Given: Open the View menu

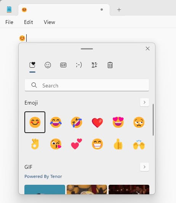Looking at the screenshot, I should tap(50, 22).
